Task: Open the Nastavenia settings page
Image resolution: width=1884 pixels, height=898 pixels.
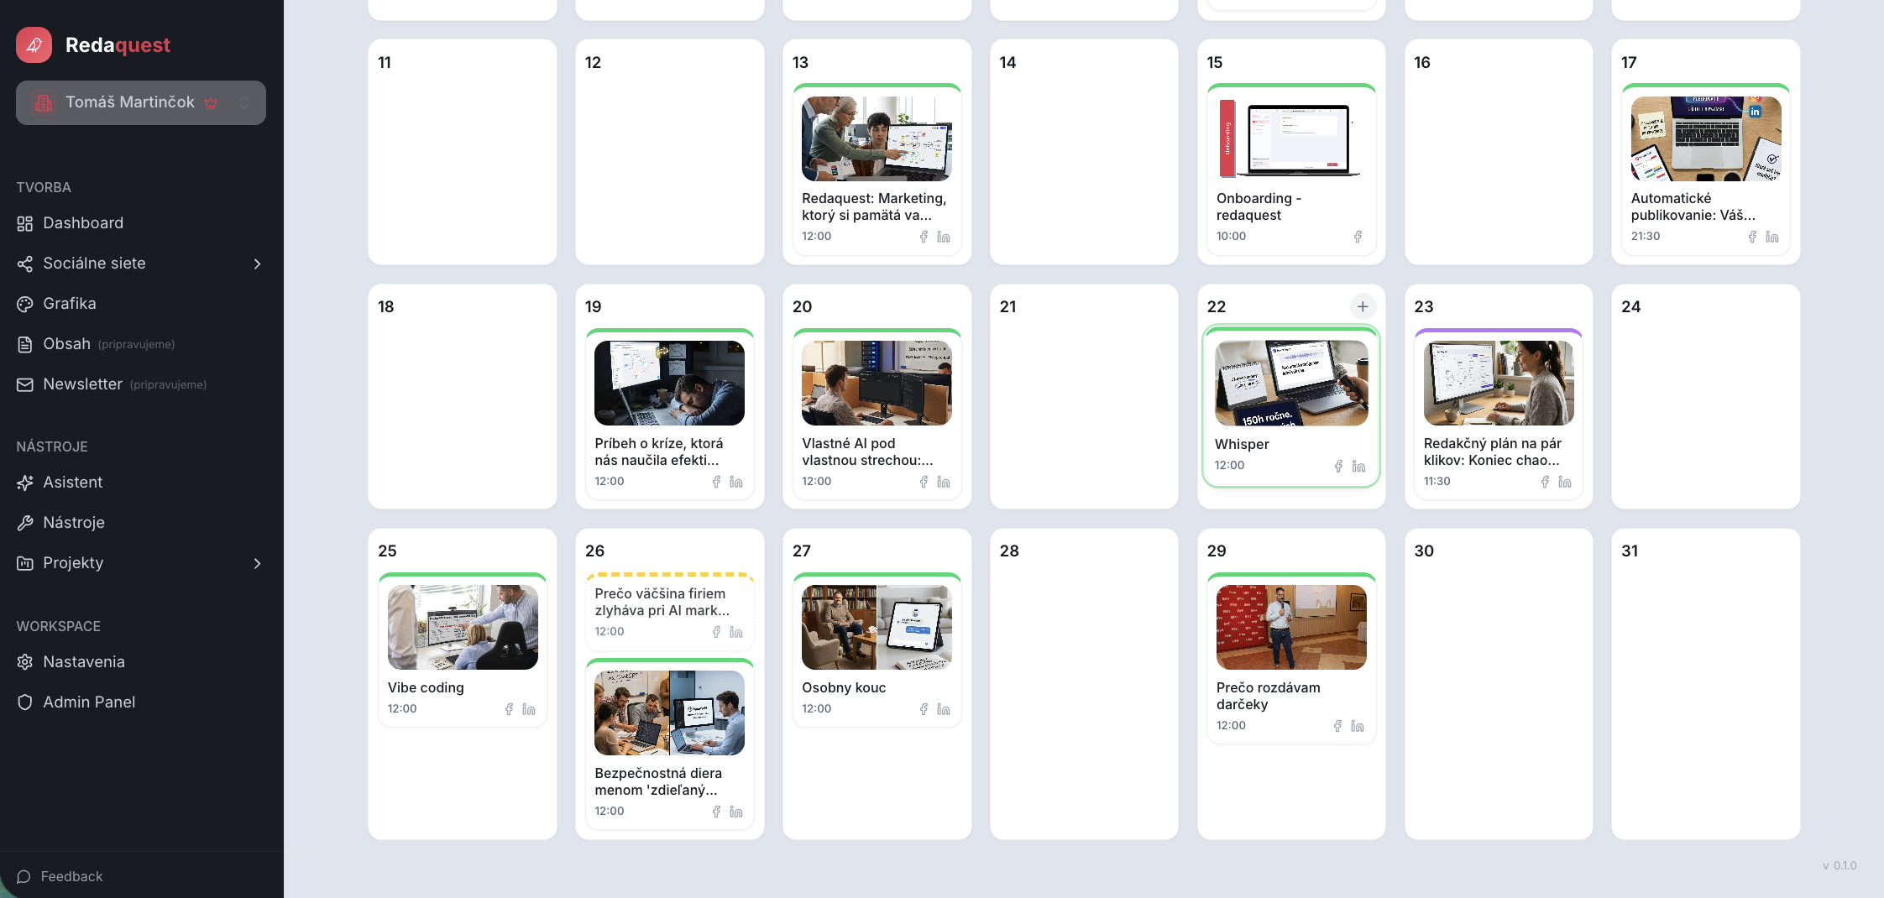Action: click(84, 662)
